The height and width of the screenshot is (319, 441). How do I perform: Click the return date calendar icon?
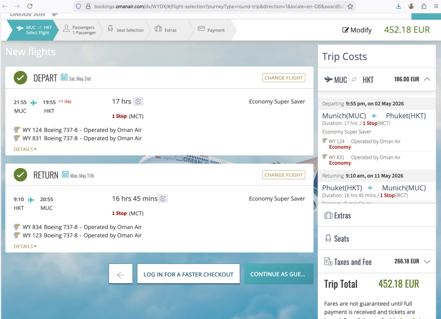[x=65, y=175]
